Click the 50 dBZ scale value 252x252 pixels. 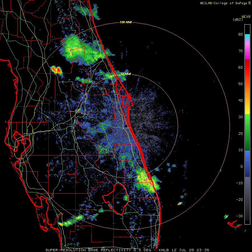pos(241,84)
